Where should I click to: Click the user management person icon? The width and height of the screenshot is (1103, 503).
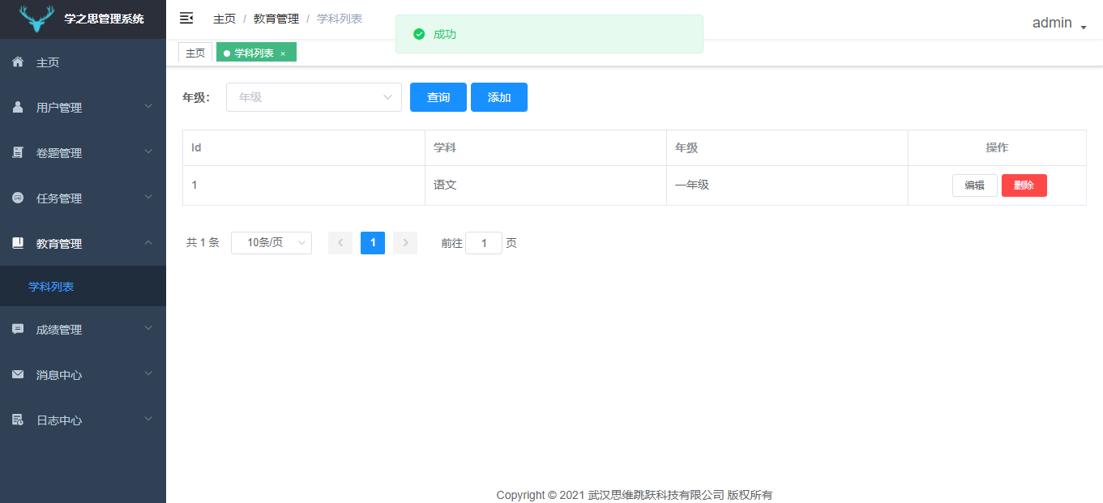tap(18, 107)
